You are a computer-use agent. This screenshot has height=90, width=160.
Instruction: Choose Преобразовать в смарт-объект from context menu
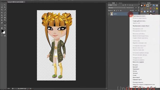(x=141, y=26)
